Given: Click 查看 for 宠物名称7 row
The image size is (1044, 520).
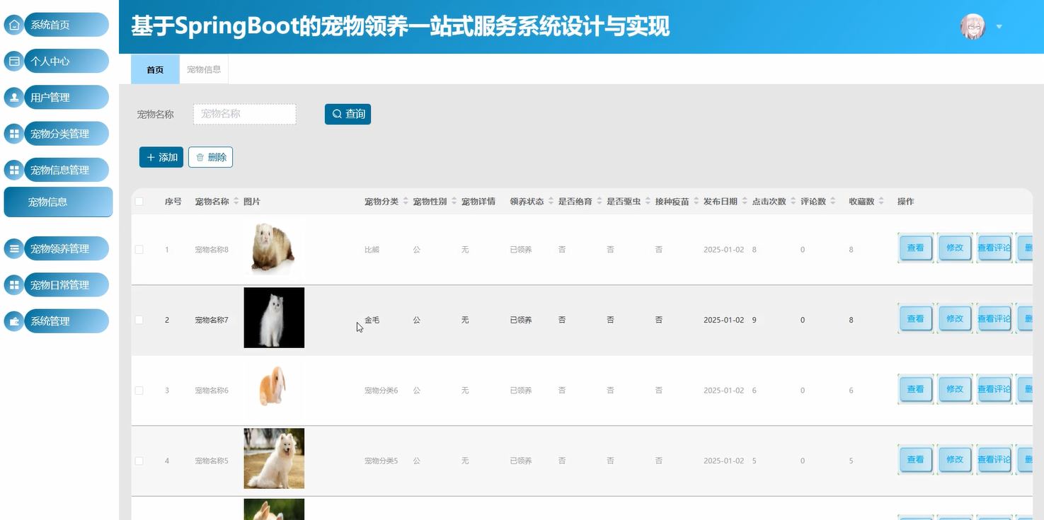Looking at the screenshot, I should point(915,318).
